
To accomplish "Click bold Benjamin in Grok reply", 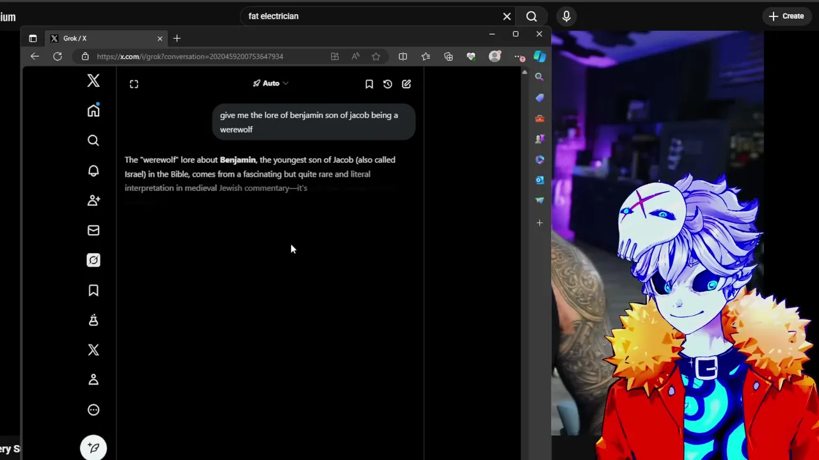I will point(237,160).
